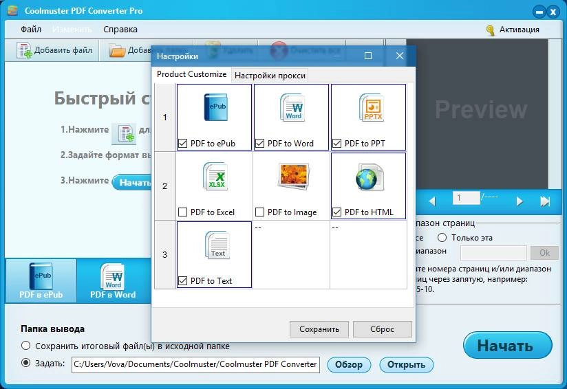Click the Word document icon in settings grid

click(292, 107)
